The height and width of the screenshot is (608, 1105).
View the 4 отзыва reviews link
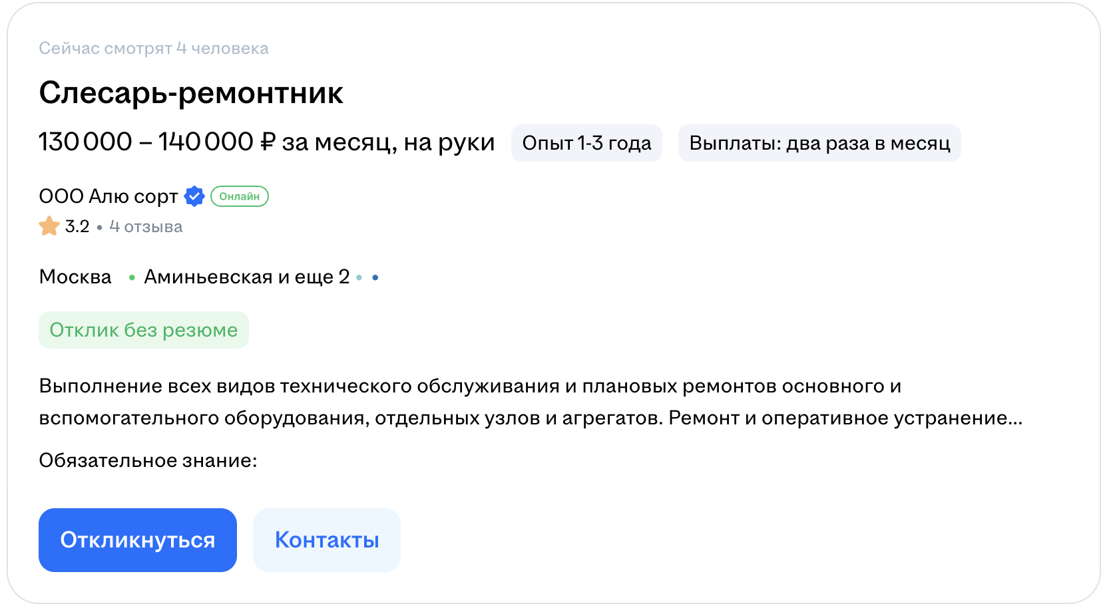146,227
